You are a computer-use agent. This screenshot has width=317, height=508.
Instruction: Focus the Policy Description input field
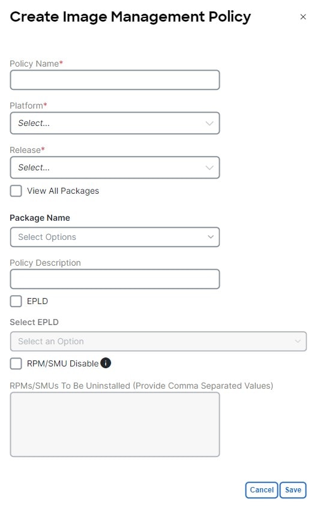click(x=115, y=279)
